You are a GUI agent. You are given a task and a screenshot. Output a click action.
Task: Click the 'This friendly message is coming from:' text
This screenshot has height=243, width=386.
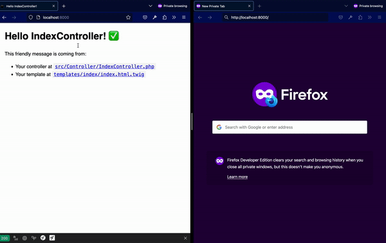point(46,53)
